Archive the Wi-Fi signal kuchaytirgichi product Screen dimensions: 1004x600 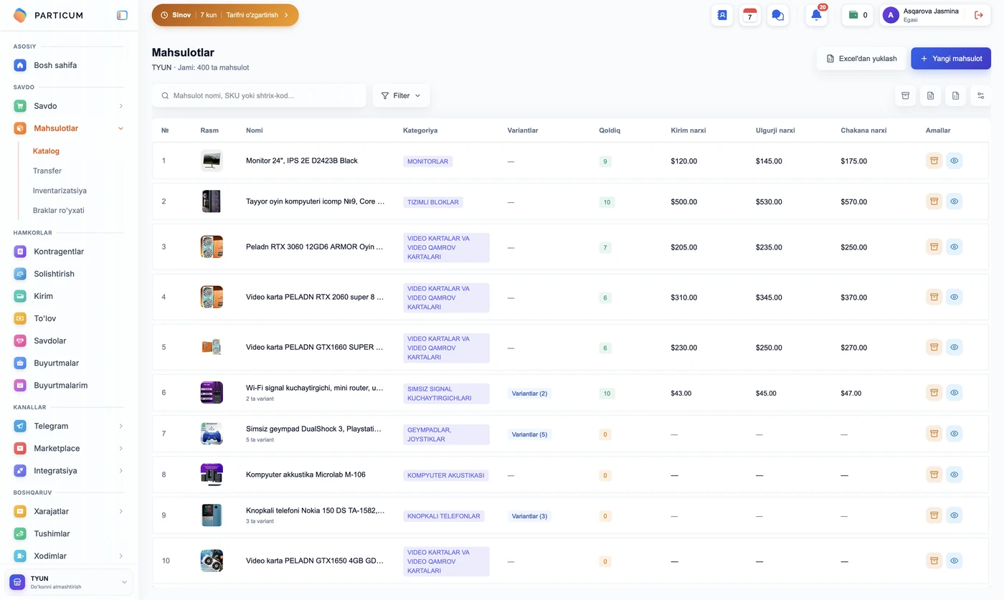click(x=934, y=392)
